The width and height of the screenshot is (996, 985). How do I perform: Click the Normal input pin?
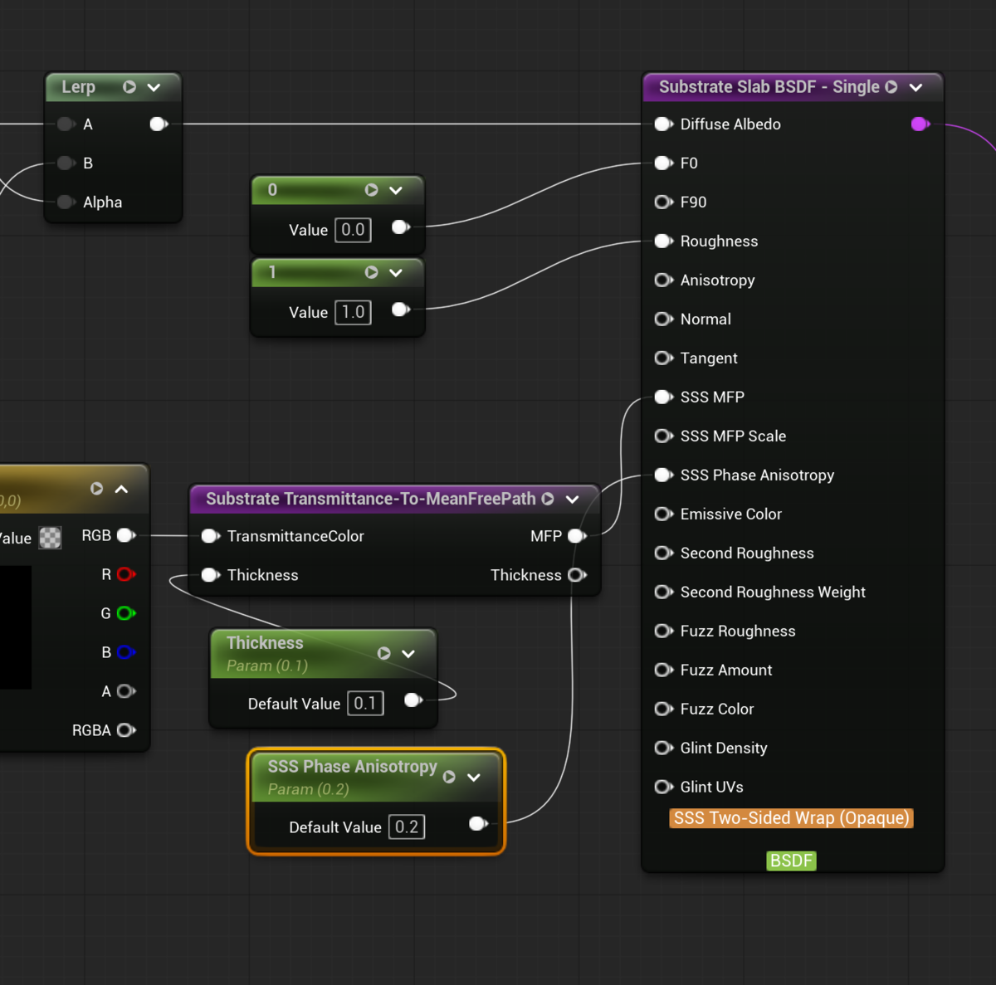(663, 319)
